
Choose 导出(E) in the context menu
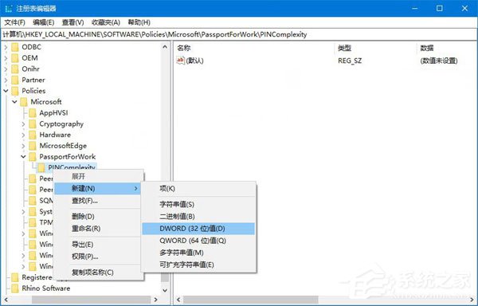pyautogui.click(x=98, y=245)
